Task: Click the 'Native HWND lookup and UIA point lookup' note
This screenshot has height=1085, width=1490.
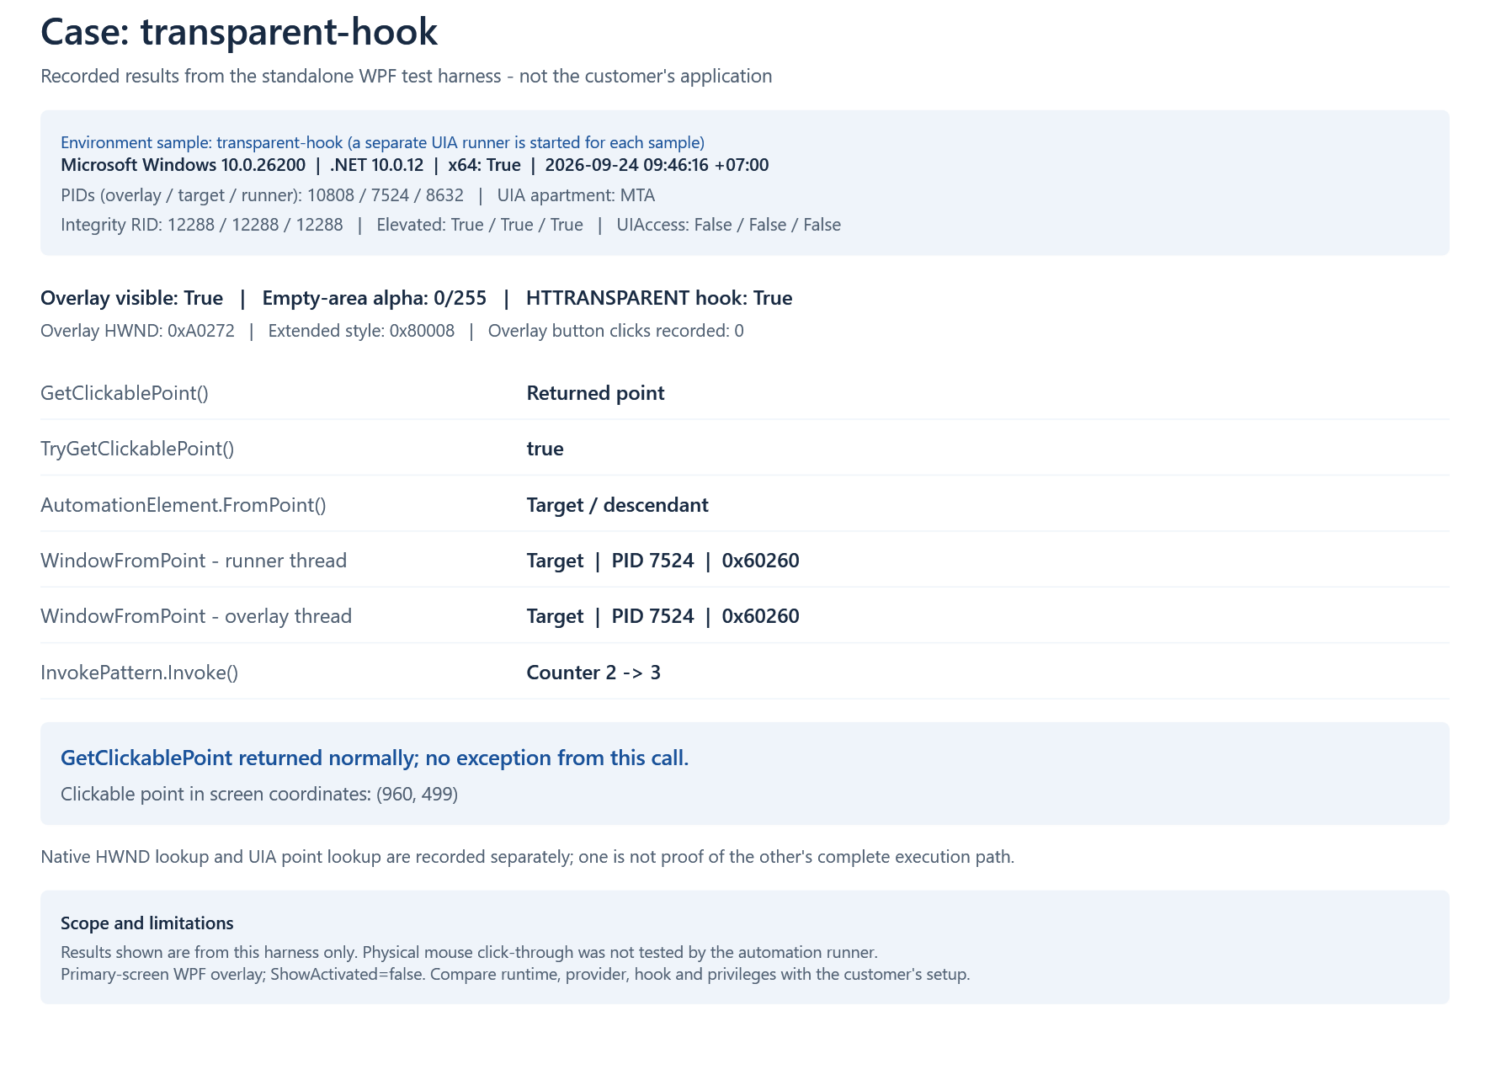Action: (527, 857)
